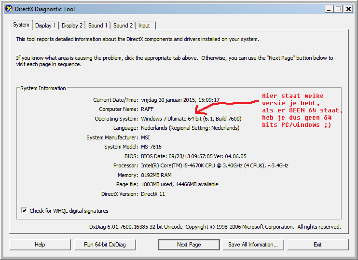Screen dimensions: 358x260
Task: Click the System Model value 'MS-7816'
Action: pos(151,147)
